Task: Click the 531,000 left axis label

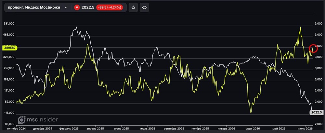Action: coord(9,24)
